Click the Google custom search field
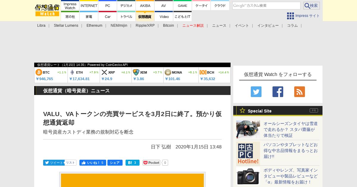The height and width of the screenshot is (187, 357). click(266, 6)
